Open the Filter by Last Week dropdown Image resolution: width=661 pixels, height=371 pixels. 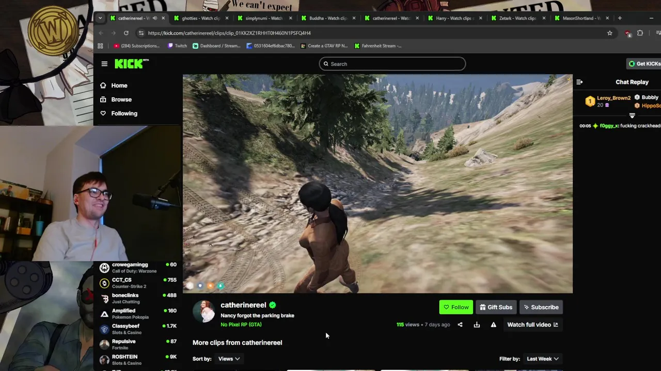tap(542, 359)
